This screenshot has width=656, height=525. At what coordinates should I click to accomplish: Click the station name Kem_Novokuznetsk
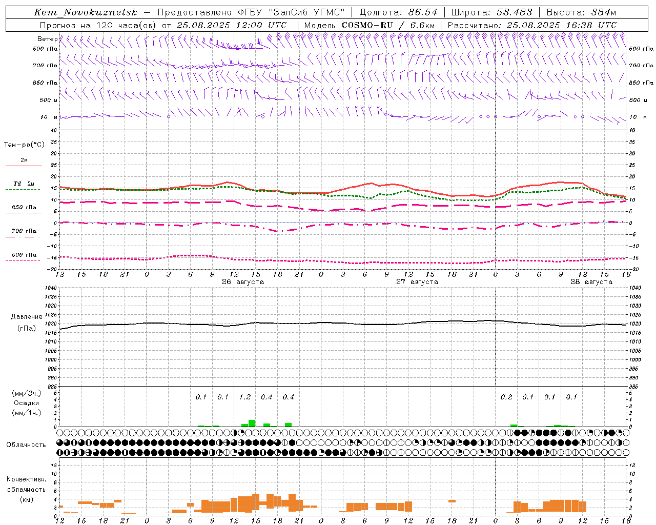86,12
